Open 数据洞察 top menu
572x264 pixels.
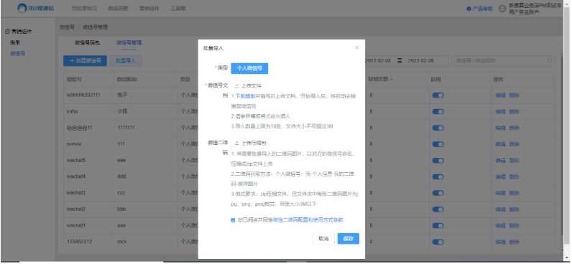(118, 9)
